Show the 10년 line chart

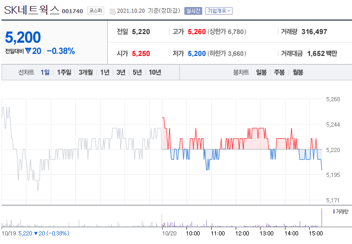click(155, 72)
